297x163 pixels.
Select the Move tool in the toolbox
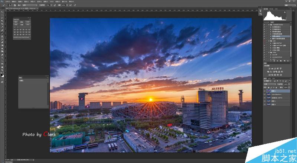click(2, 12)
